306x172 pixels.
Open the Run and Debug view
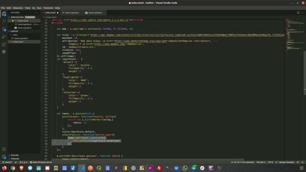coord(4,37)
